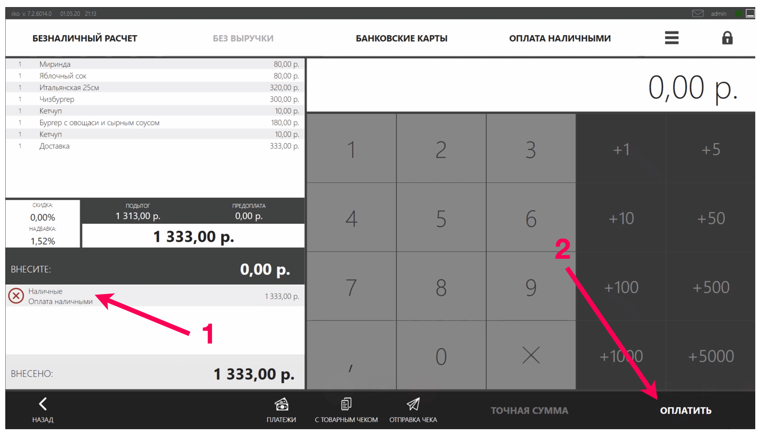761x438 pixels.
Task: Click the 0,00 р. amount entry field
Action: (x=530, y=87)
